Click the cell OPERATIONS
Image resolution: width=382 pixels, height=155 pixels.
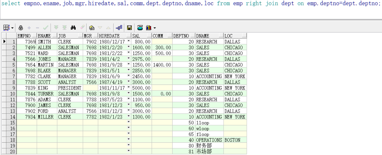coord(209,140)
